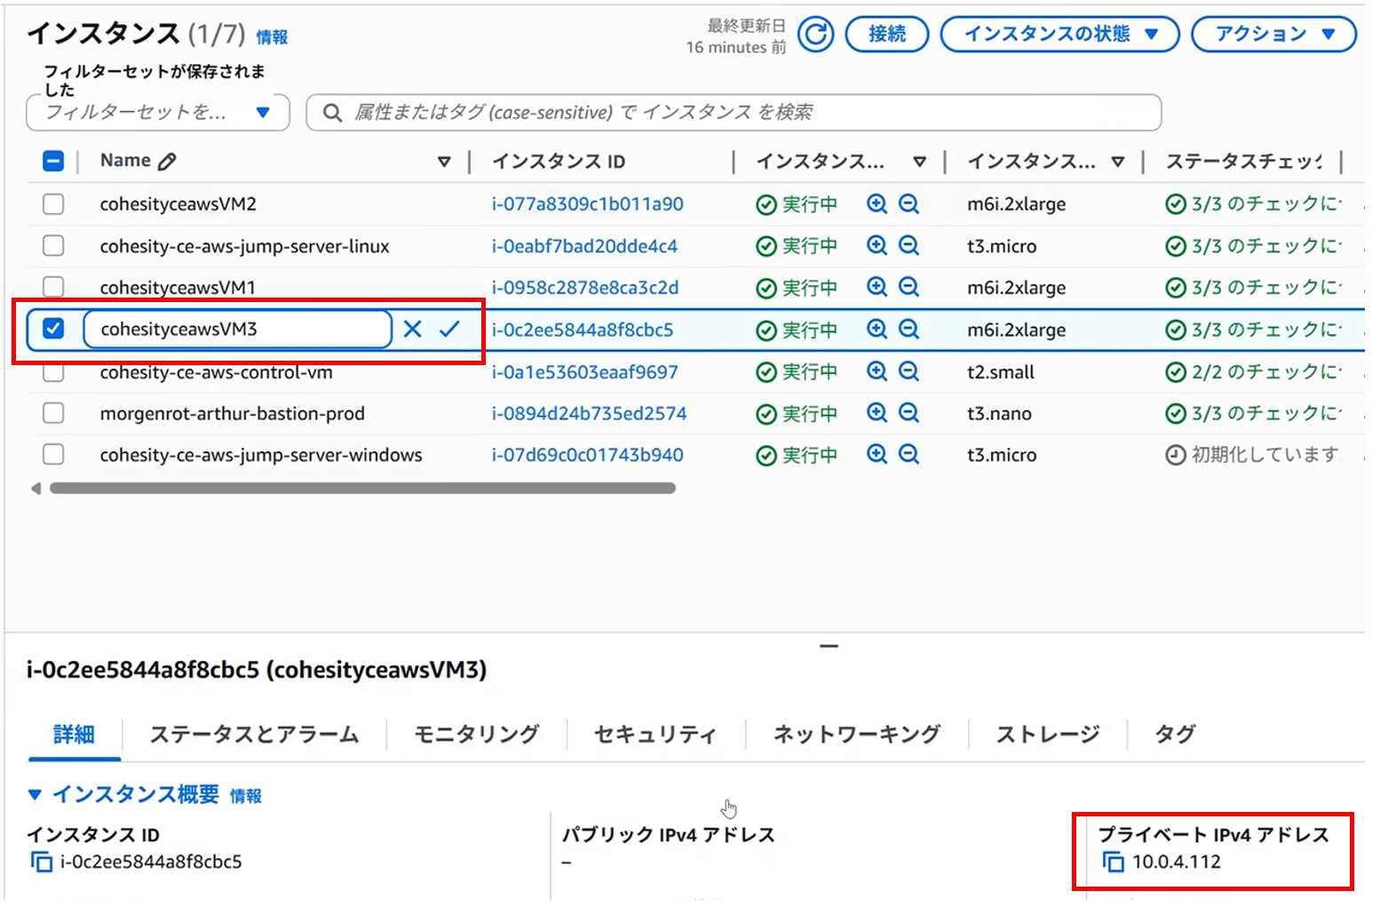Click the search magnifier icon
This screenshot has height=915, width=1388.
tap(332, 113)
